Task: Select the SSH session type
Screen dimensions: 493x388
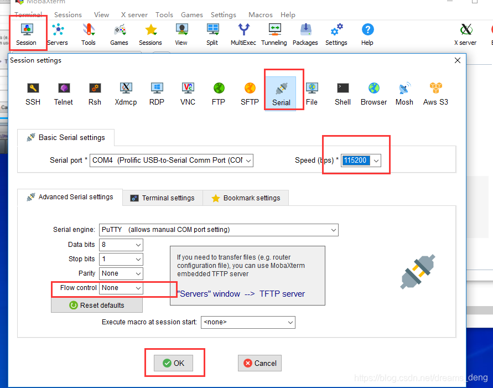Action: pyautogui.click(x=33, y=94)
